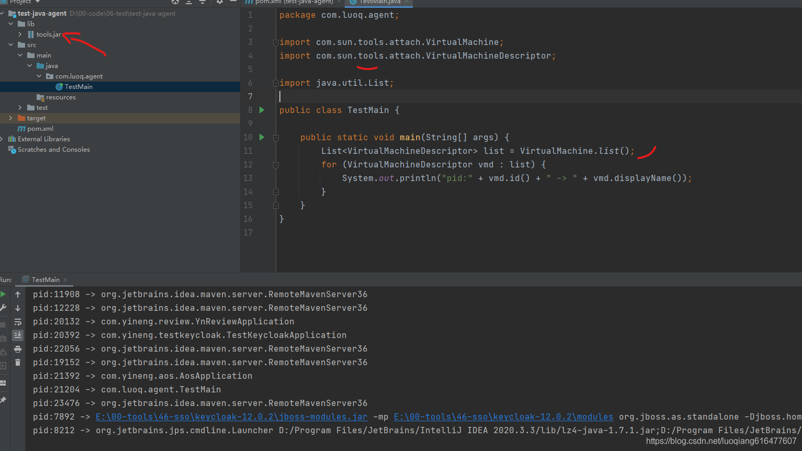This screenshot has width=802, height=451.
Task: Open the CSDN blog link
Action: tap(721, 441)
